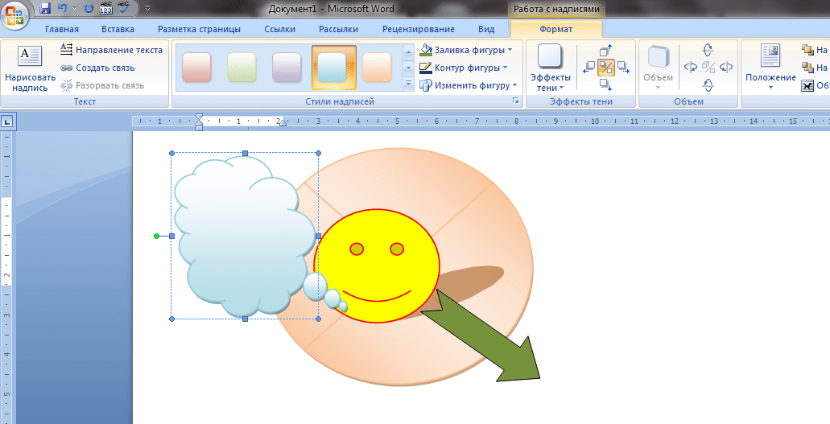The image size is (830, 424).
Task: Nudge shadow up icon
Action: (x=606, y=51)
